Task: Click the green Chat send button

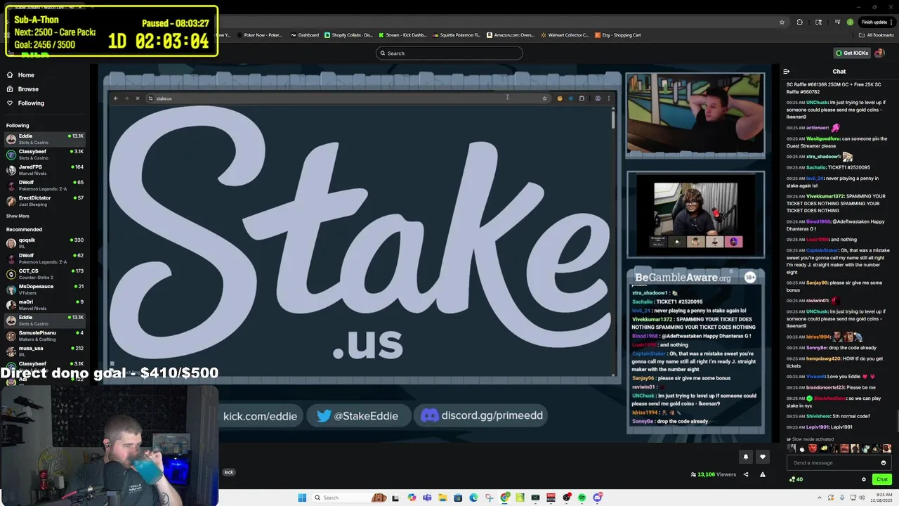Action: coord(882,479)
